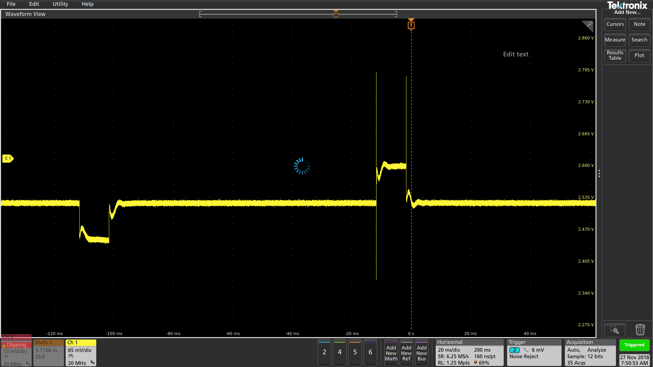653x367 pixels.
Task: Open the Utility menu
Action: pos(60,4)
